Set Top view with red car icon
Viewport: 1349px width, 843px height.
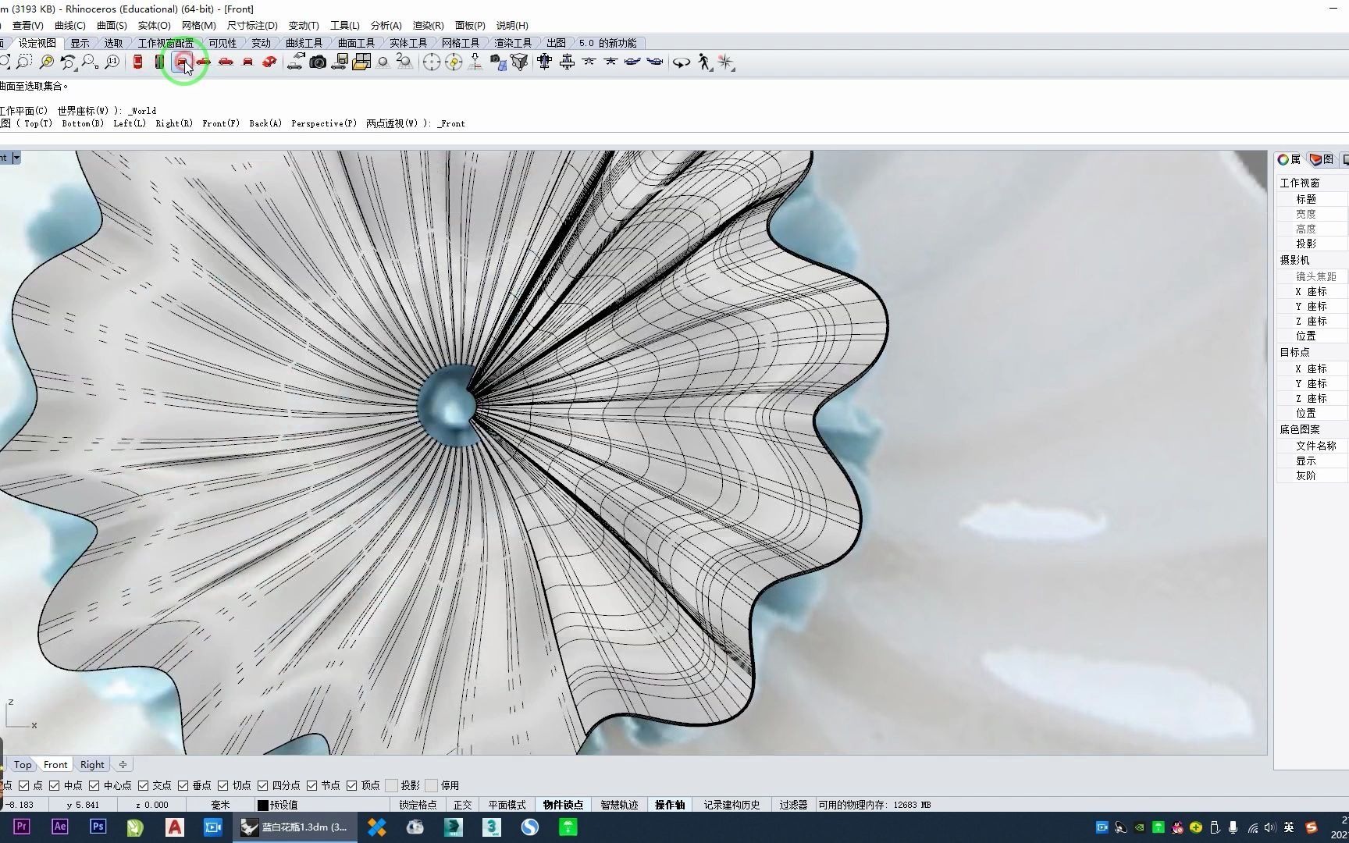[x=137, y=62]
